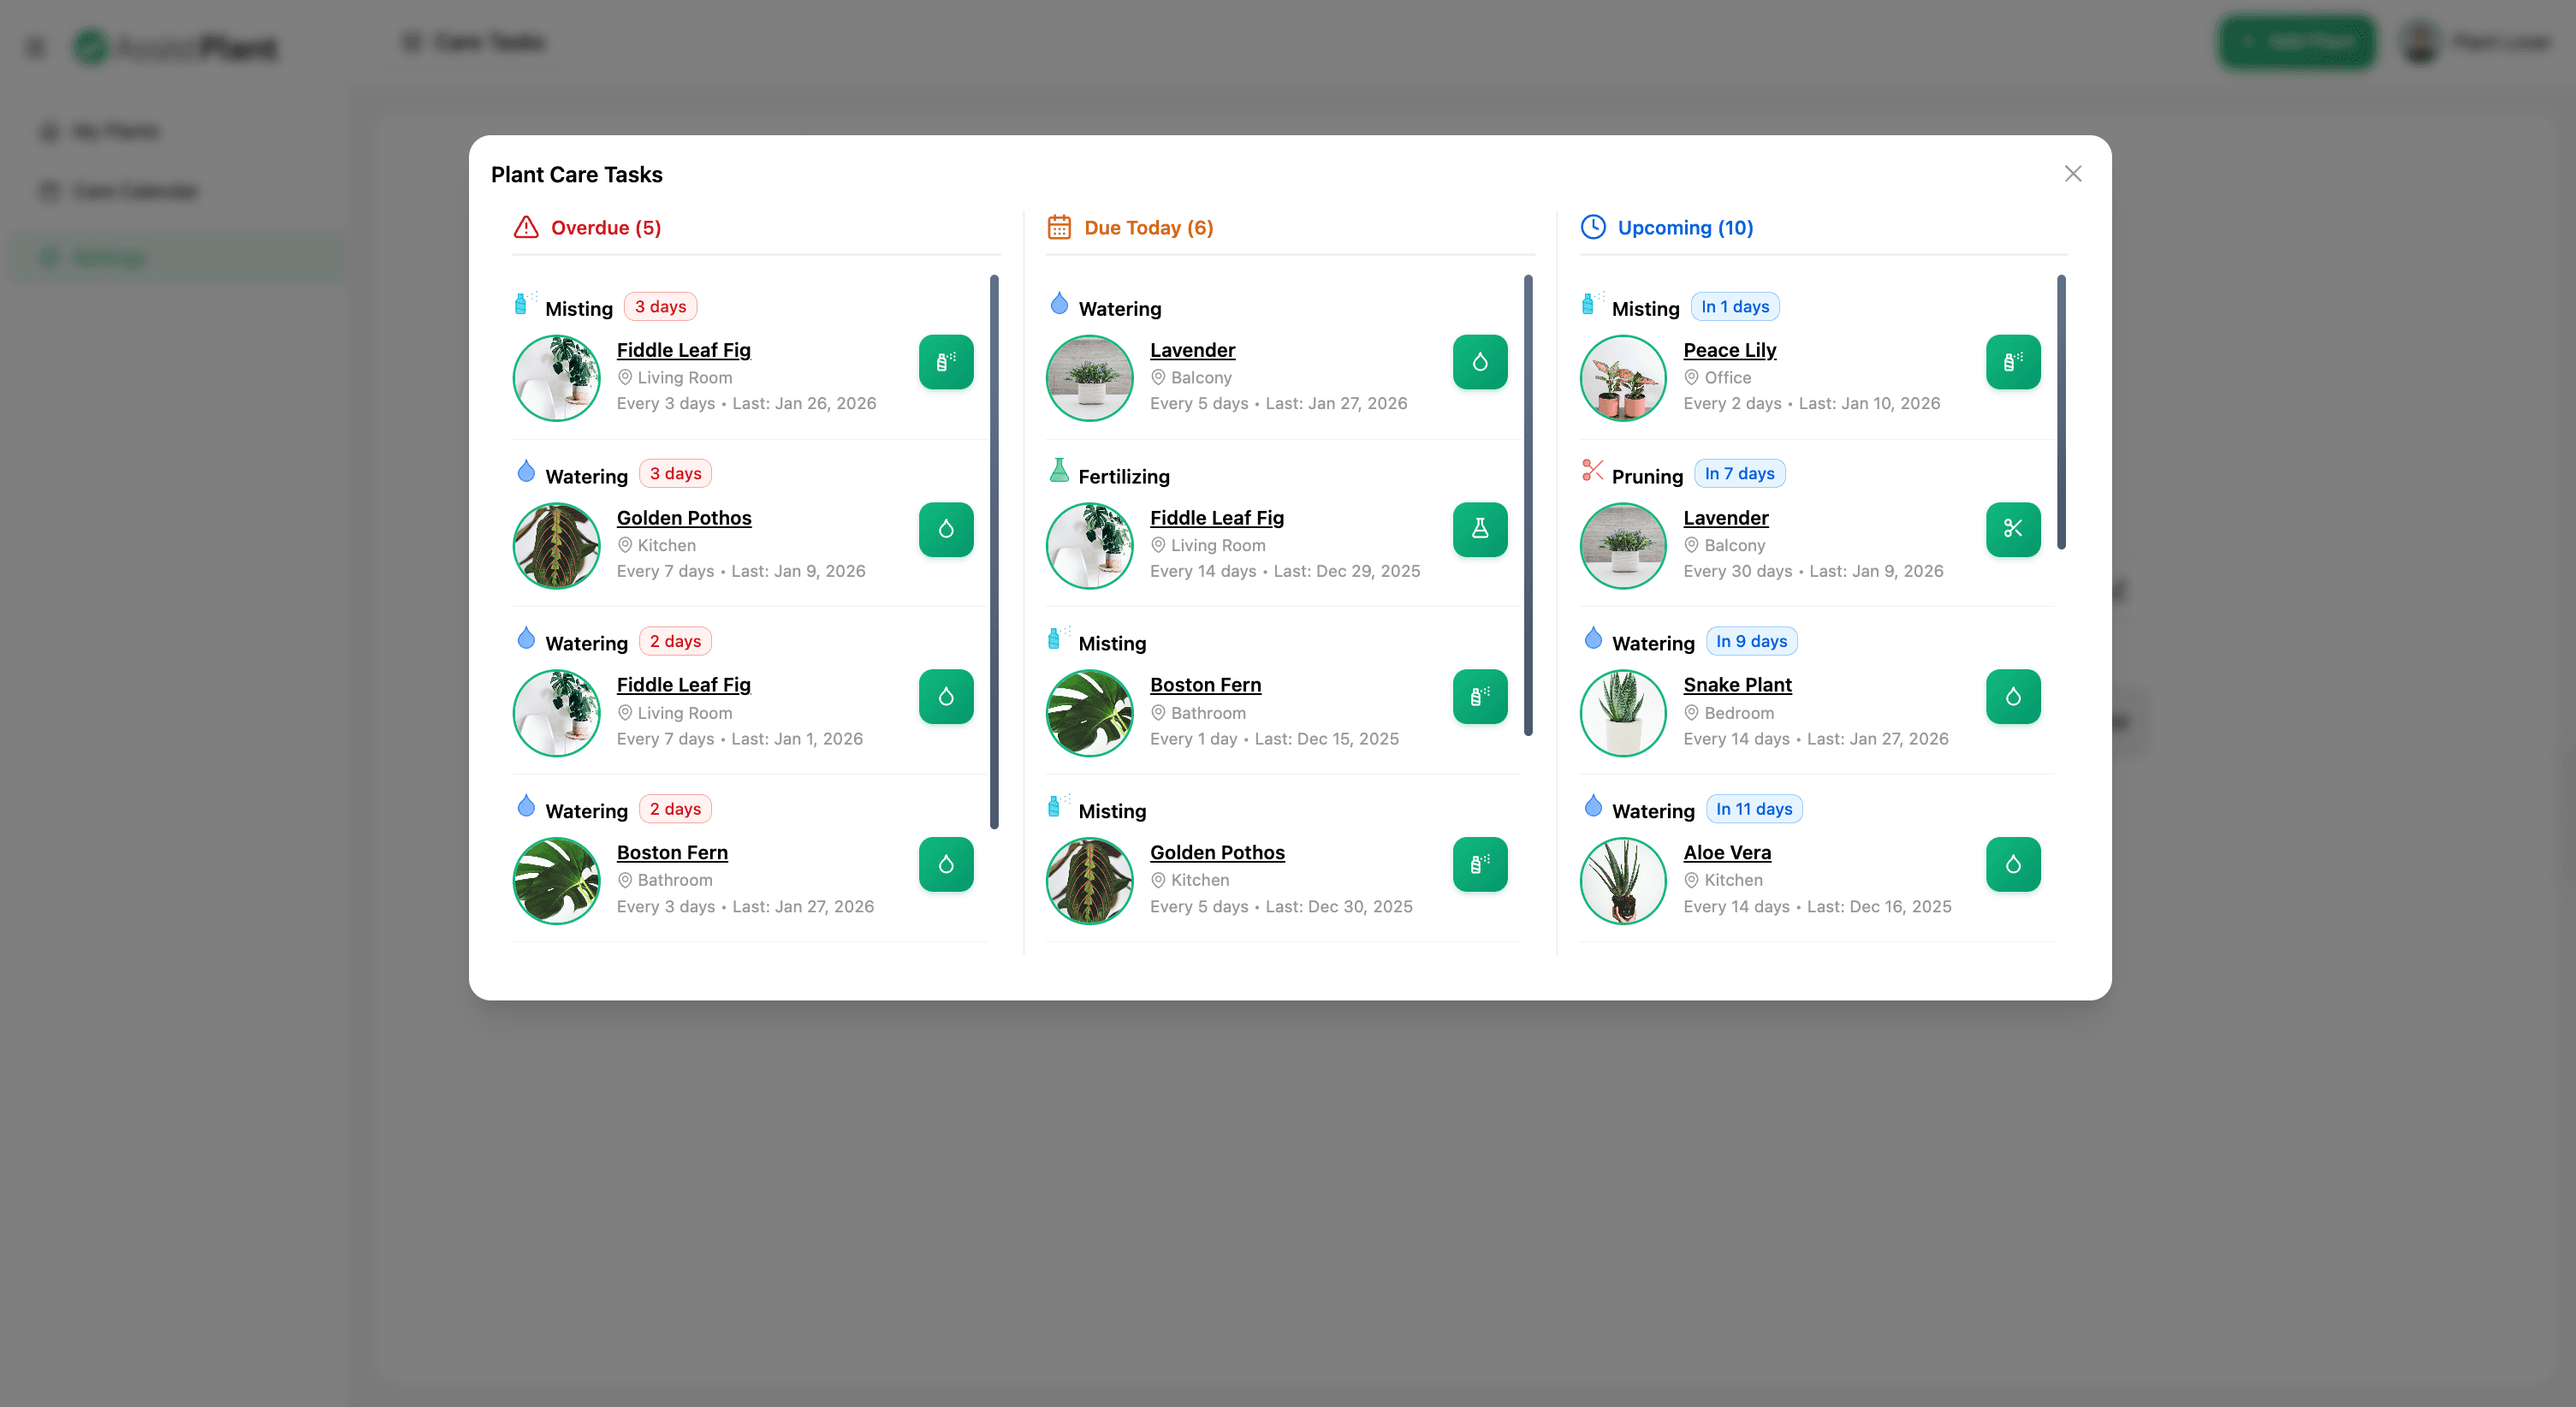2576x1407 pixels.
Task: Click watering action button next to Lavender in Due Today
Action: tap(1479, 362)
